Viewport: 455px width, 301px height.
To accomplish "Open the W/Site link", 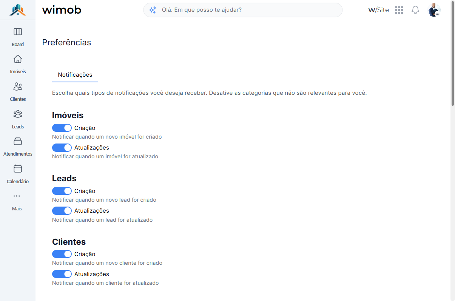I will 378,10.
